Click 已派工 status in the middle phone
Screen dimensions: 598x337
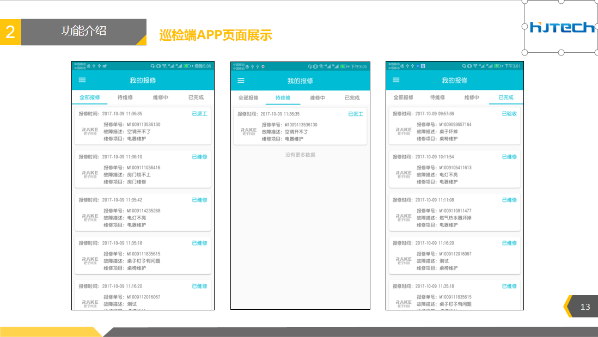(x=355, y=114)
